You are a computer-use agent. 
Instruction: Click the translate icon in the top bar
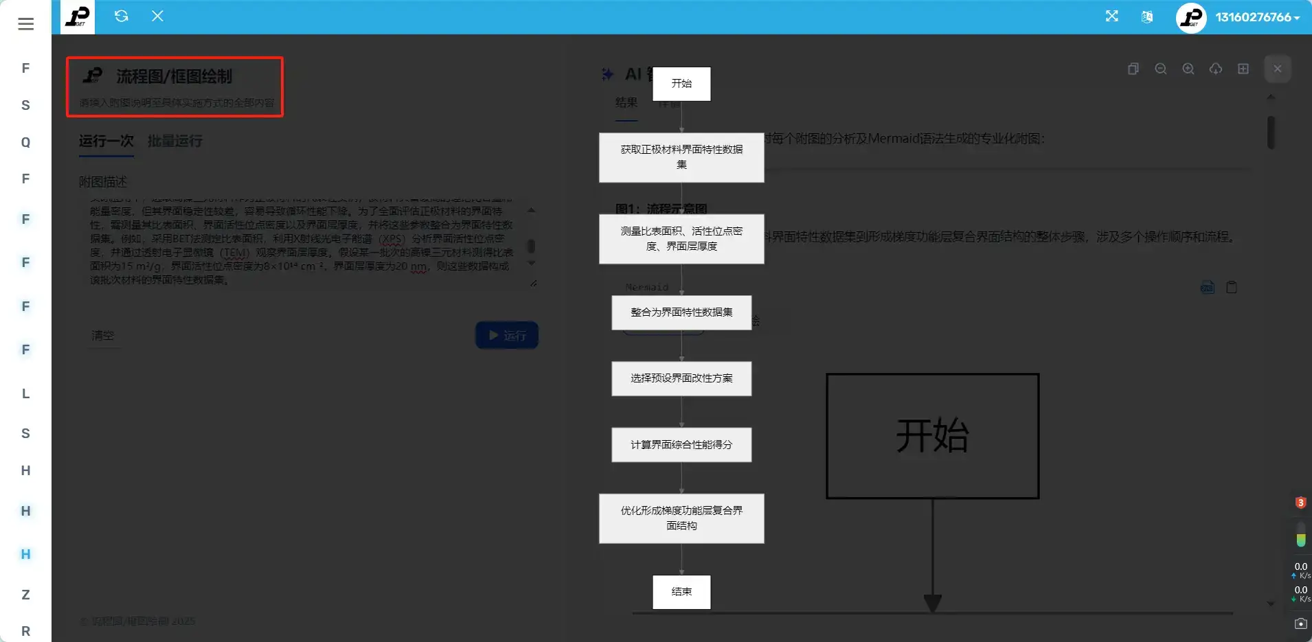click(1146, 16)
